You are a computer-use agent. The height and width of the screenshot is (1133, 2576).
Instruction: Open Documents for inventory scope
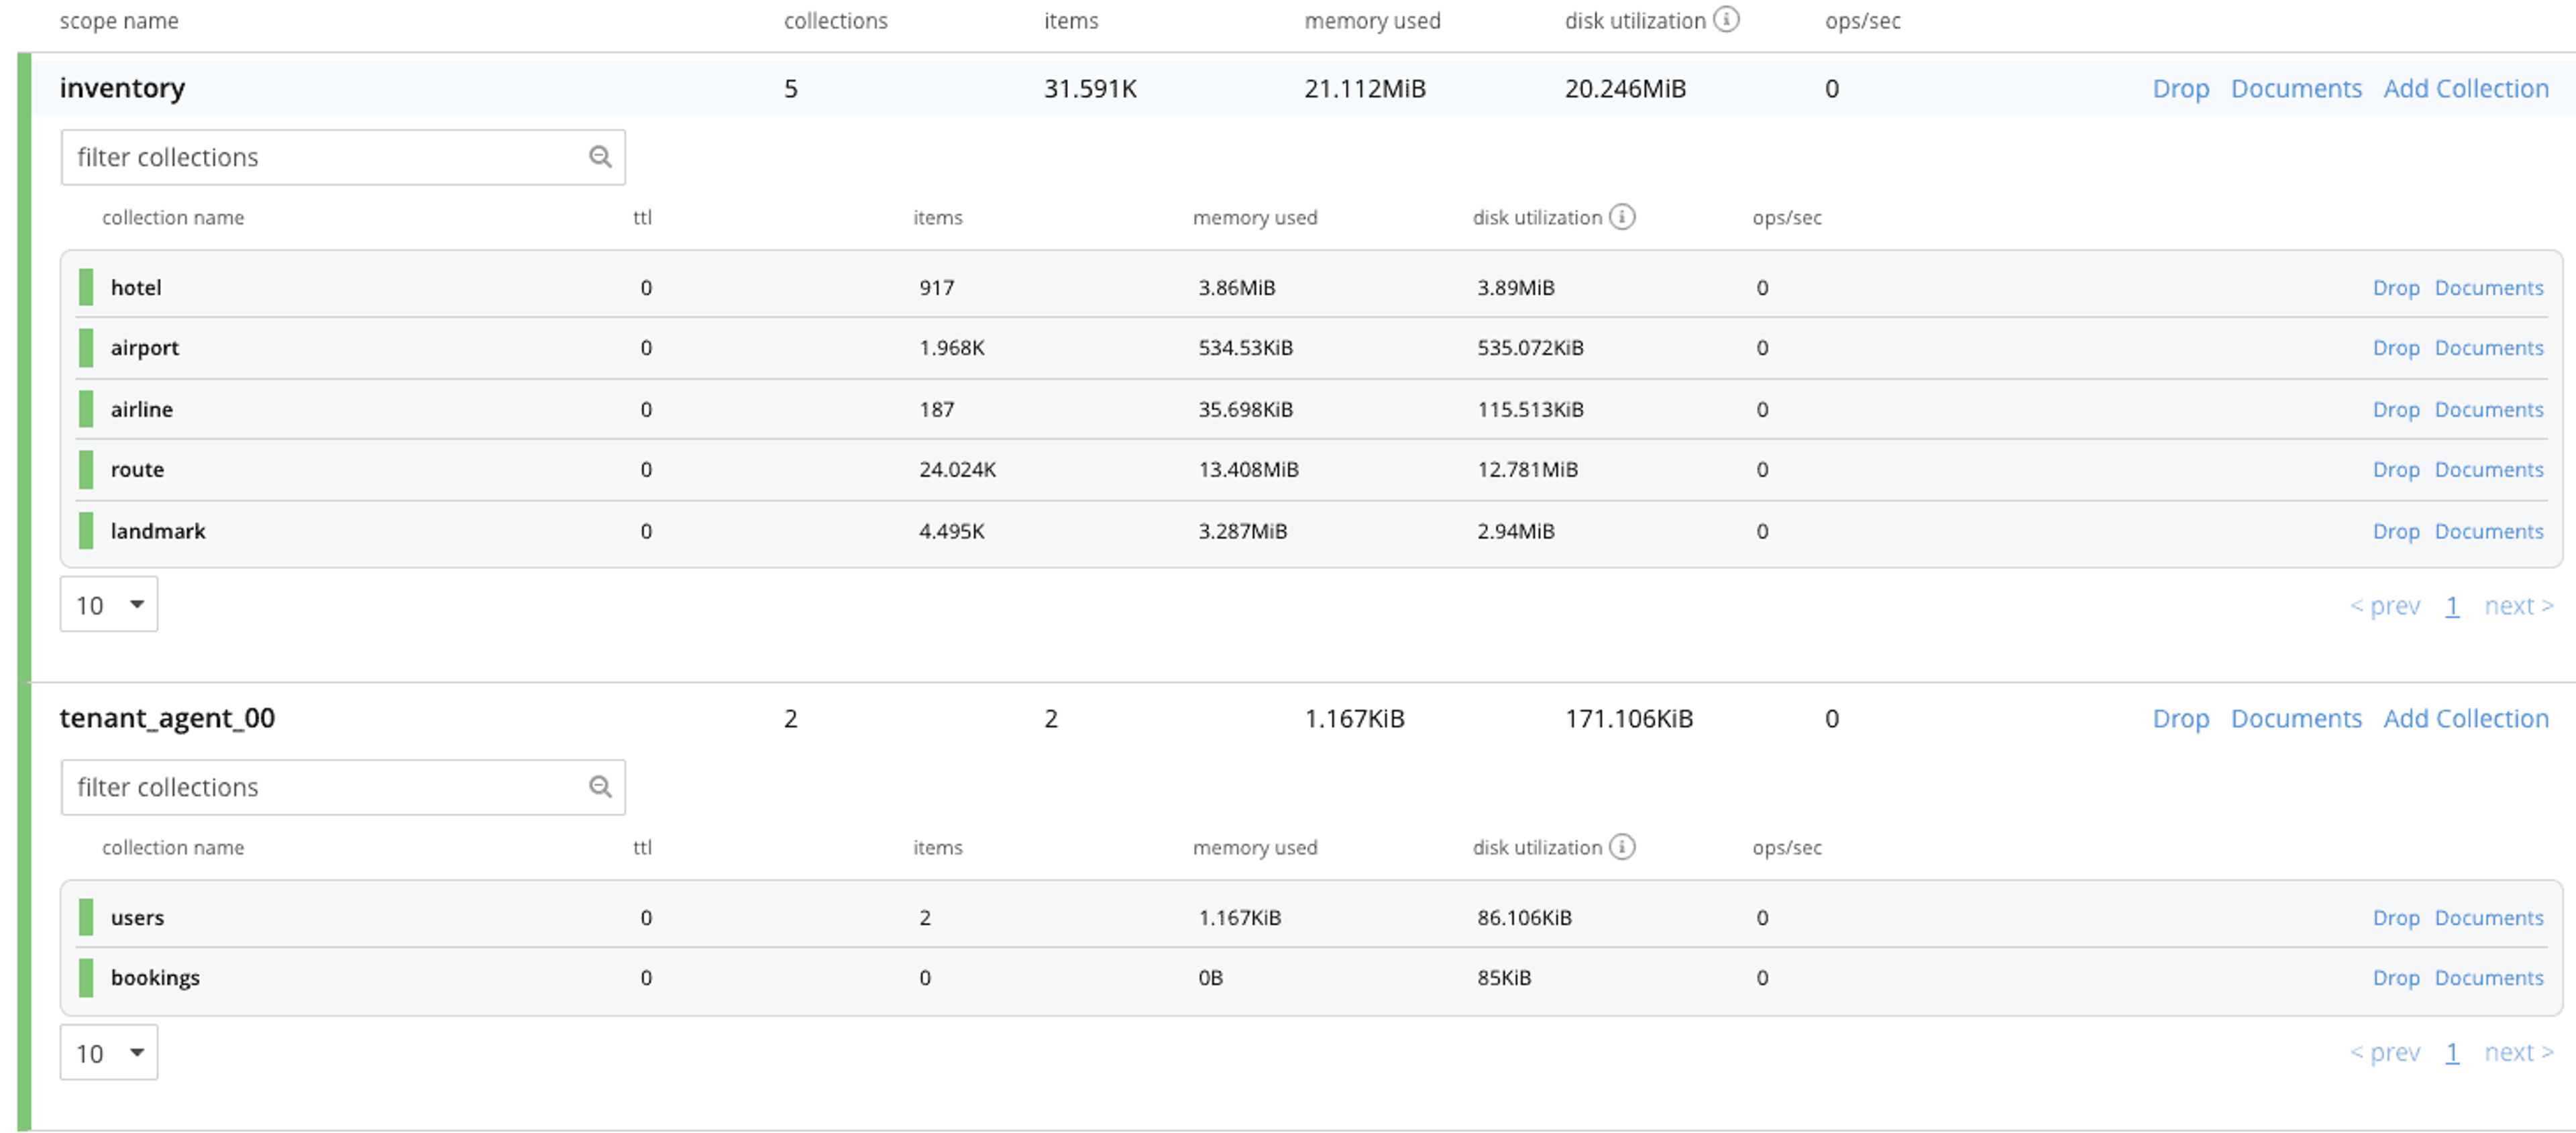2296,88
